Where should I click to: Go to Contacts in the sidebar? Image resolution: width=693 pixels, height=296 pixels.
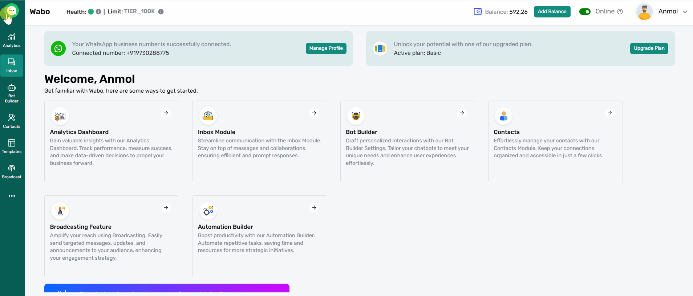[12, 121]
